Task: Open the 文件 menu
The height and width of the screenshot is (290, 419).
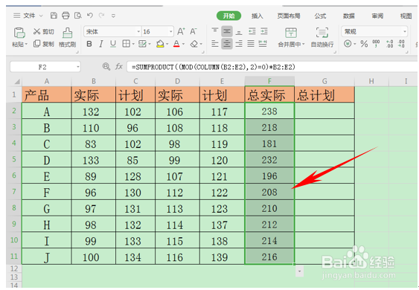Action: (29, 16)
